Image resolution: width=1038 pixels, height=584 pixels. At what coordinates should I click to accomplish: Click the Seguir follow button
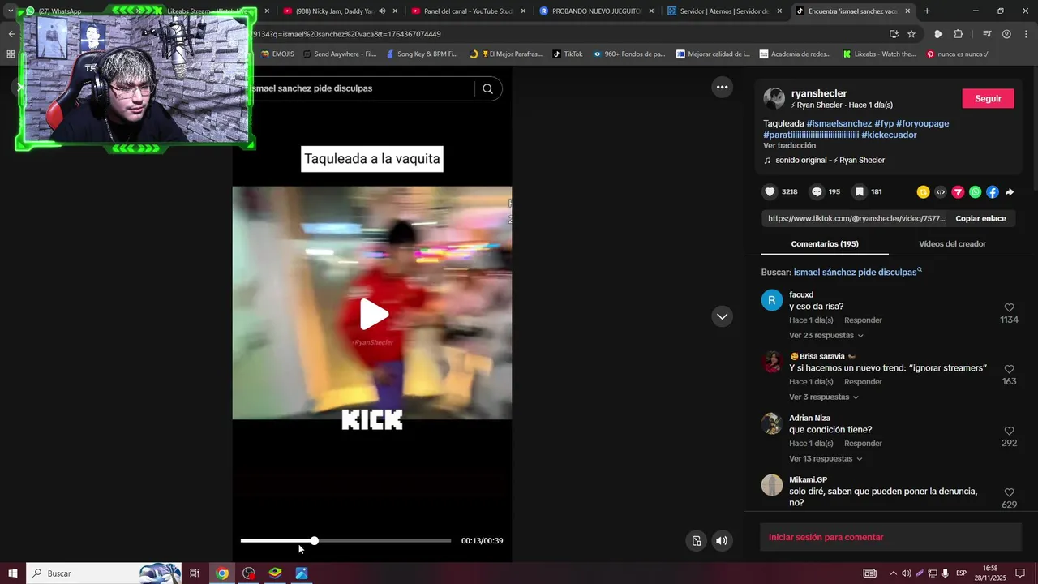(988, 98)
